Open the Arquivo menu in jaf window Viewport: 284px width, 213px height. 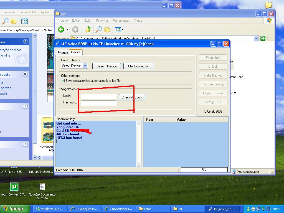point(63,21)
